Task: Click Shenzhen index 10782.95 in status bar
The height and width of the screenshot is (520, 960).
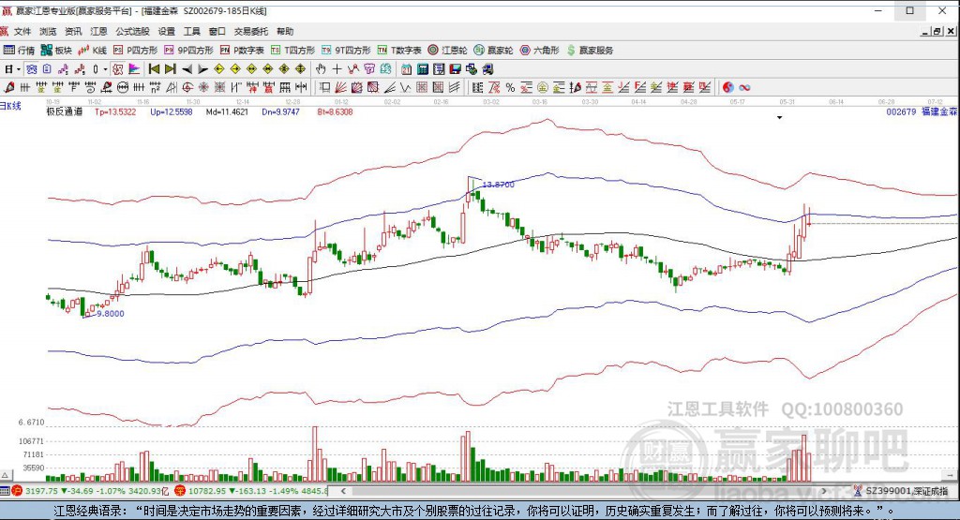Action: (x=208, y=491)
